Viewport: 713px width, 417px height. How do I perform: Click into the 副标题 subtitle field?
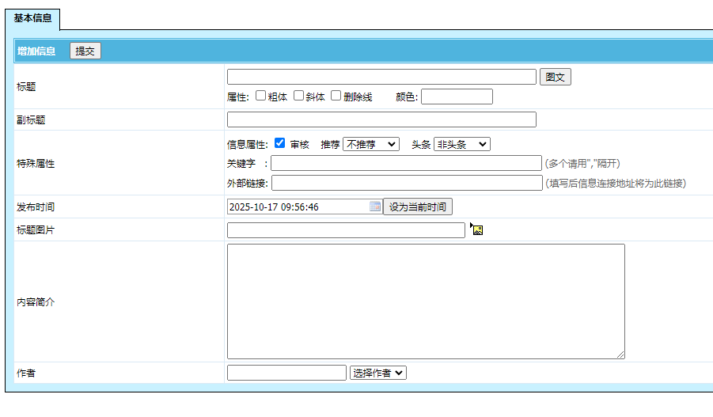point(381,119)
